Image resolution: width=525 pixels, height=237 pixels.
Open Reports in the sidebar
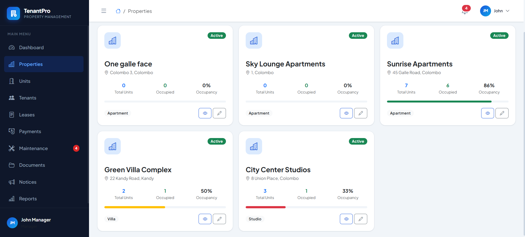click(44, 199)
